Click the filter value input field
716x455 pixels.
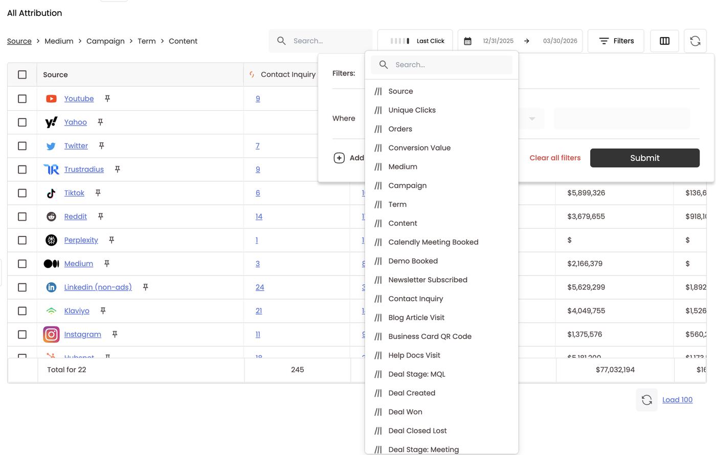[621, 118]
